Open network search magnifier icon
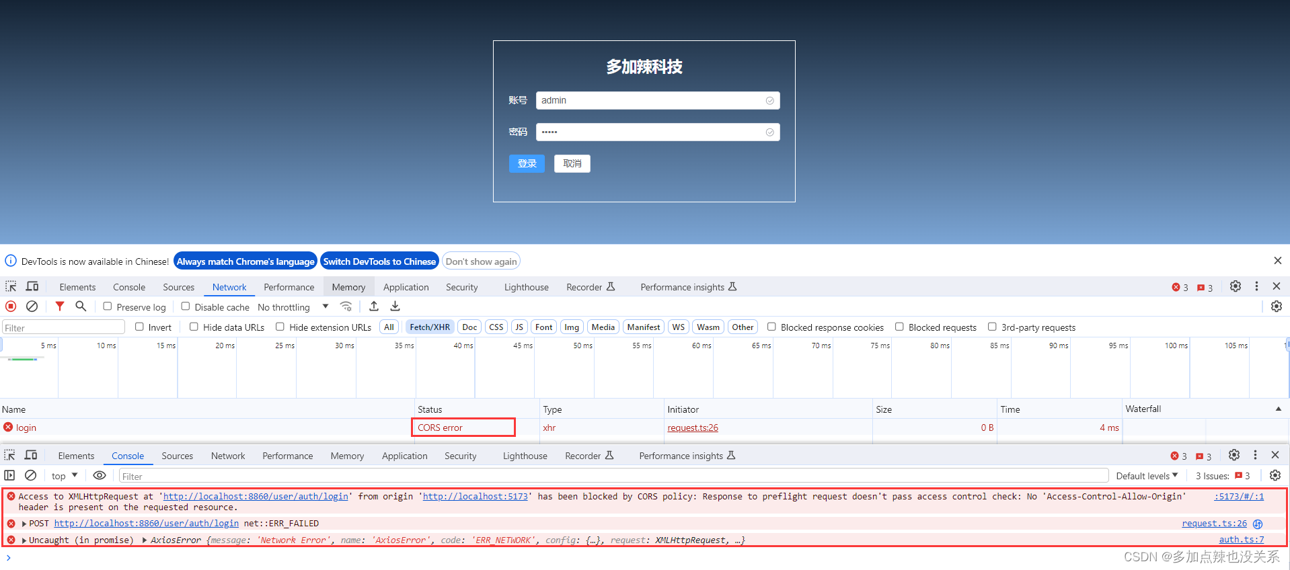 (81, 307)
